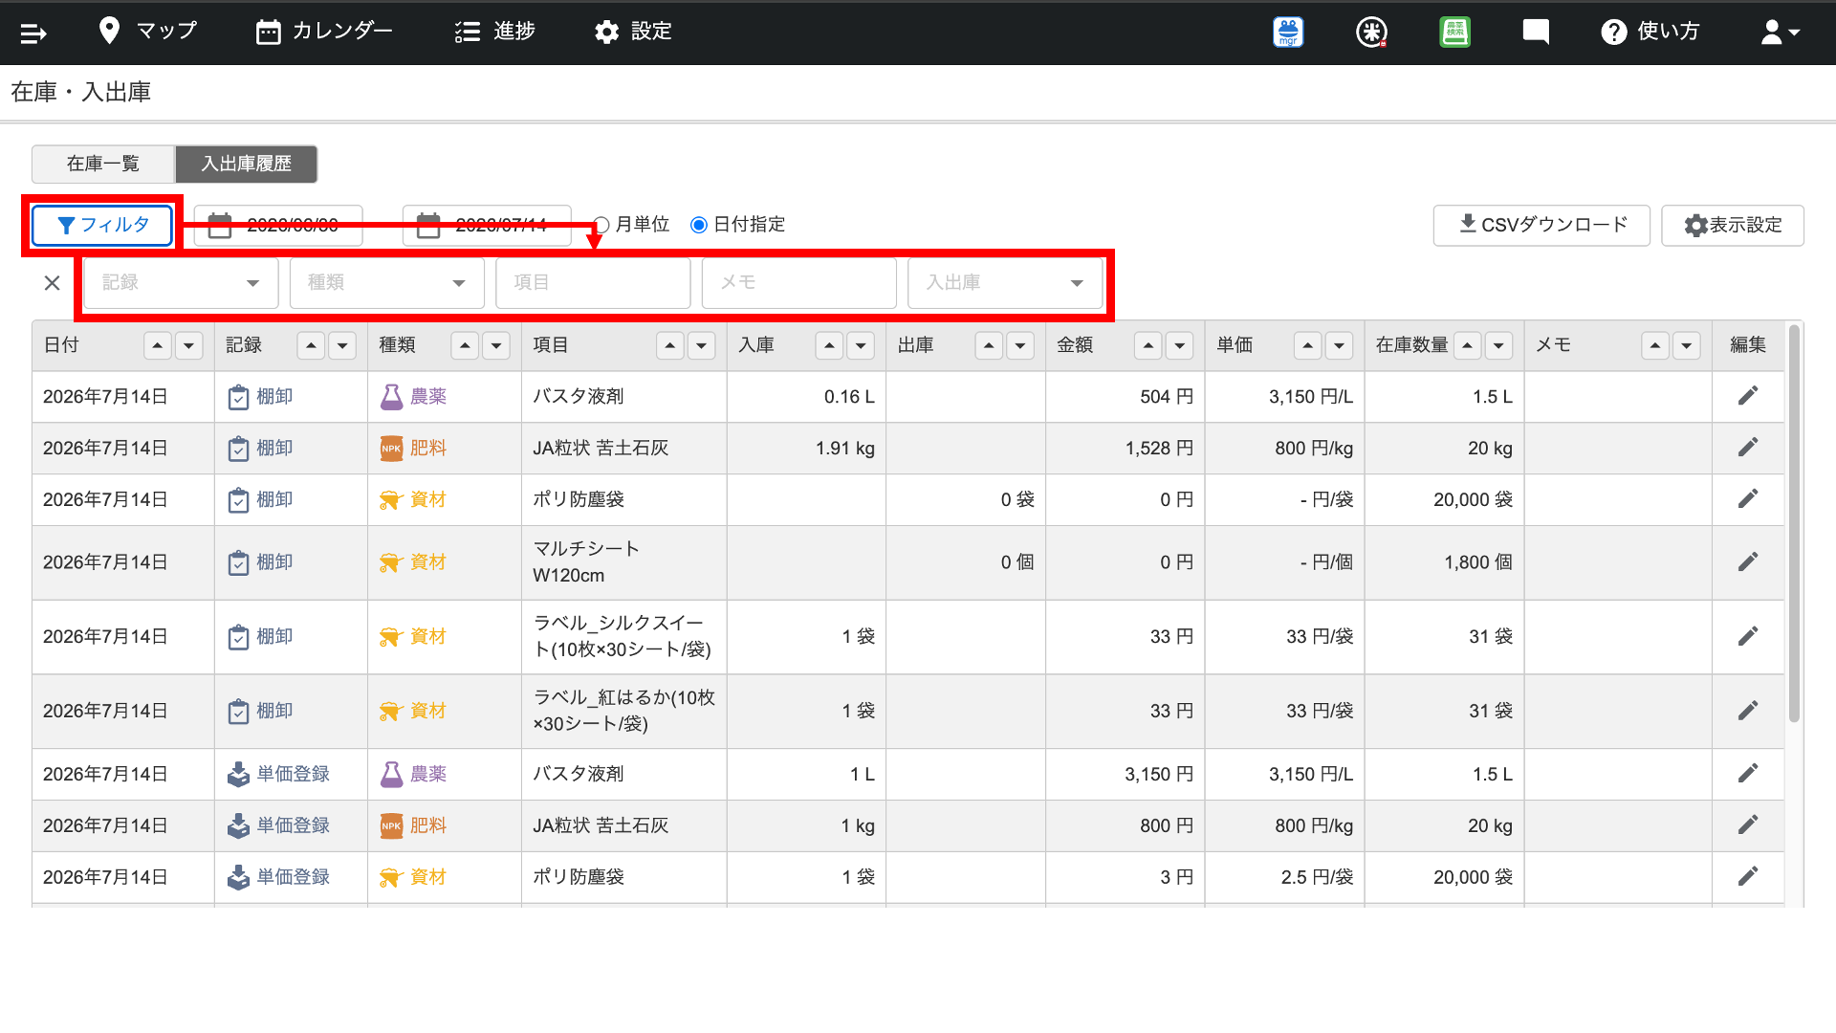Expand the 入出庫 filter dropdown
The height and width of the screenshot is (1033, 1836).
pyautogui.click(x=1005, y=283)
